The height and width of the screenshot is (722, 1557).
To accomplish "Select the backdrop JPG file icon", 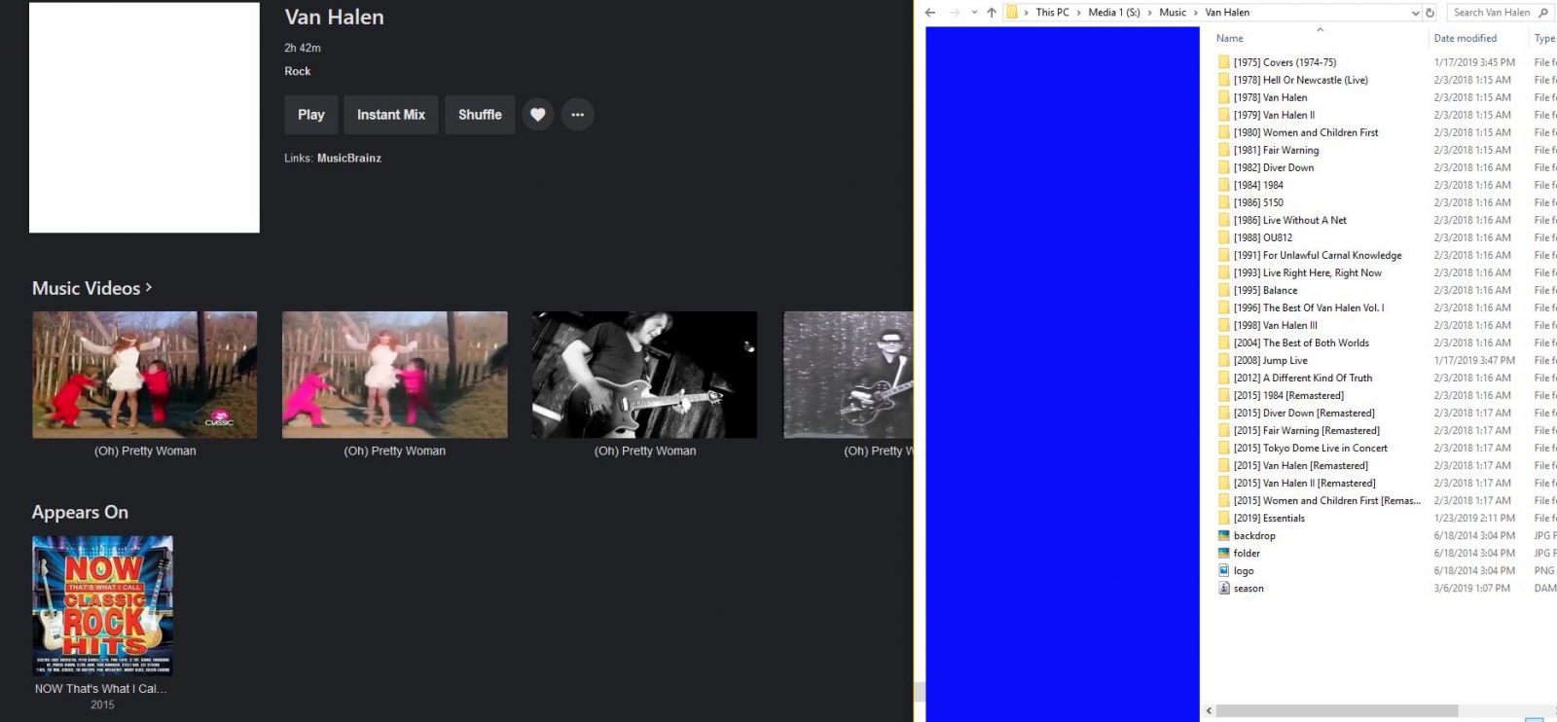I will click(x=1224, y=535).
